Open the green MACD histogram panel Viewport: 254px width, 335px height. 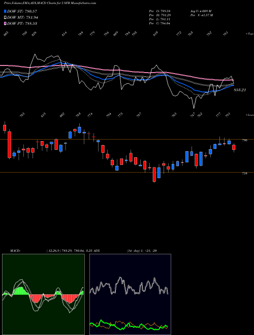click(43, 294)
